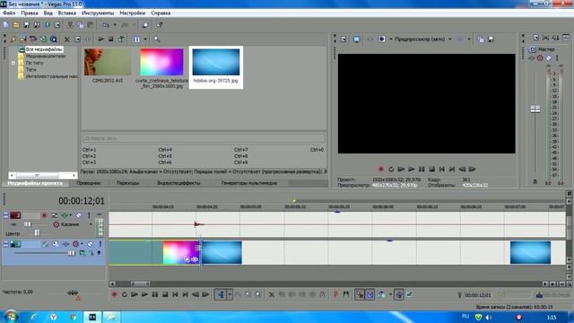Open a project using the folder icon
This screenshot has width=574, height=323.
16,25
